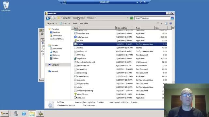Launch PowerShell from the taskbar
Screen dimensions: 209x117
tap(24, 113)
